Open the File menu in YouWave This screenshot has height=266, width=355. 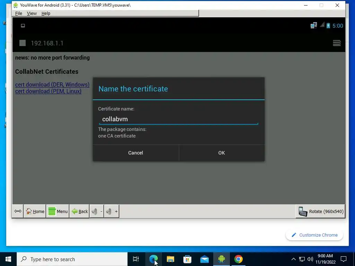(19, 14)
